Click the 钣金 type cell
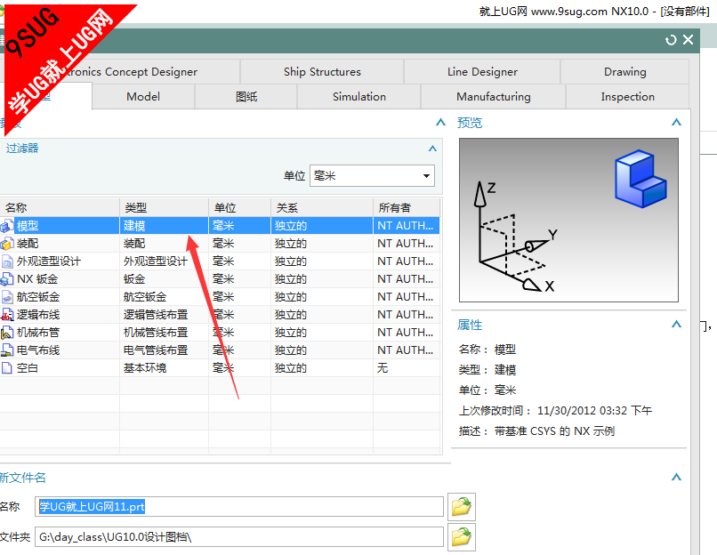 (134, 279)
